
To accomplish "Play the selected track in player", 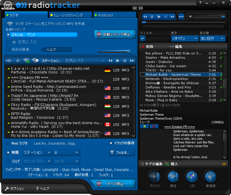I will tap(159, 17).
